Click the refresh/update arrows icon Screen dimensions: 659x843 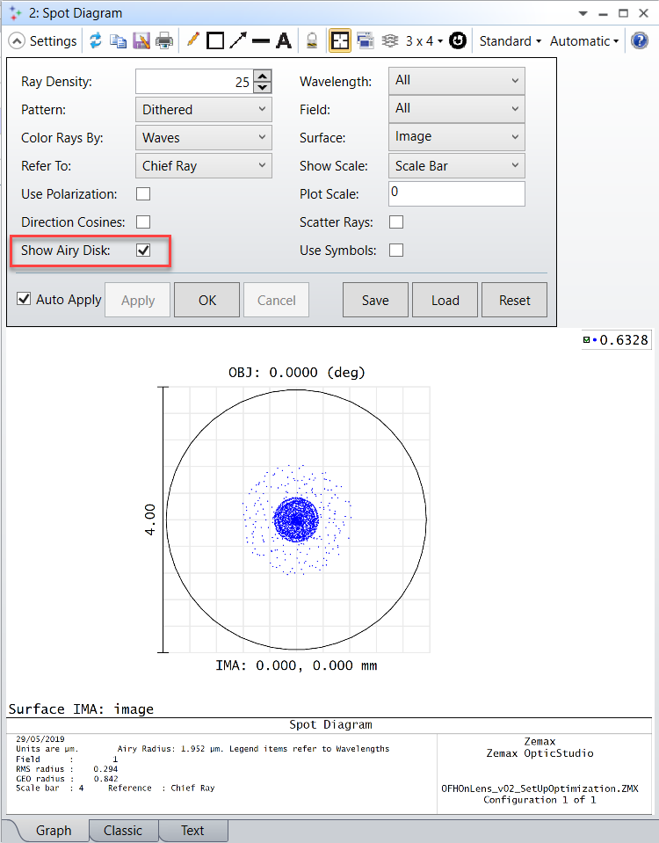(x=96, y=40)
